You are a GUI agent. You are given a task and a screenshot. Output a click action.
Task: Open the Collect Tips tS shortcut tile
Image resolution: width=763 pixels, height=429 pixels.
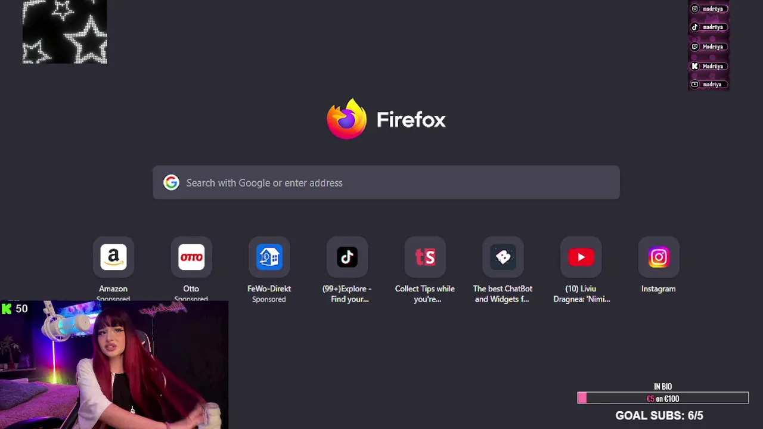click(425, 257)
